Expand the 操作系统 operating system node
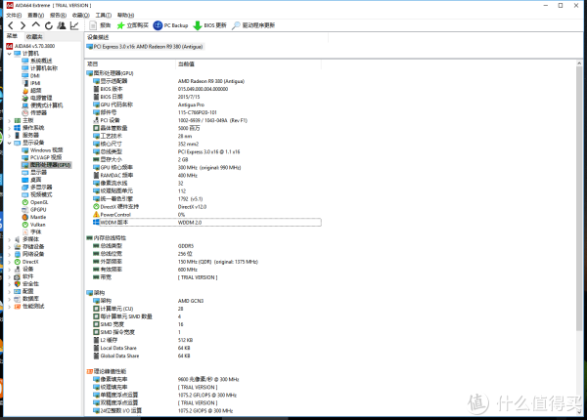The height and width of the screenshot is (420, 587). tap(10, 128)
